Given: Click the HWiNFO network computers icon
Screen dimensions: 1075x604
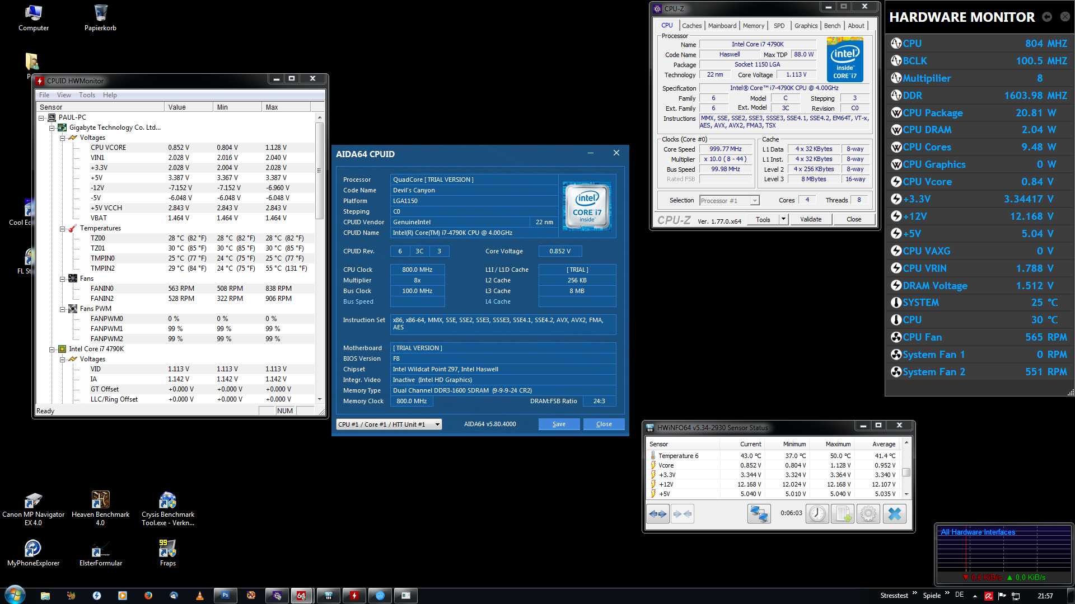Looking at the screenshot, I should click(759, 513).
